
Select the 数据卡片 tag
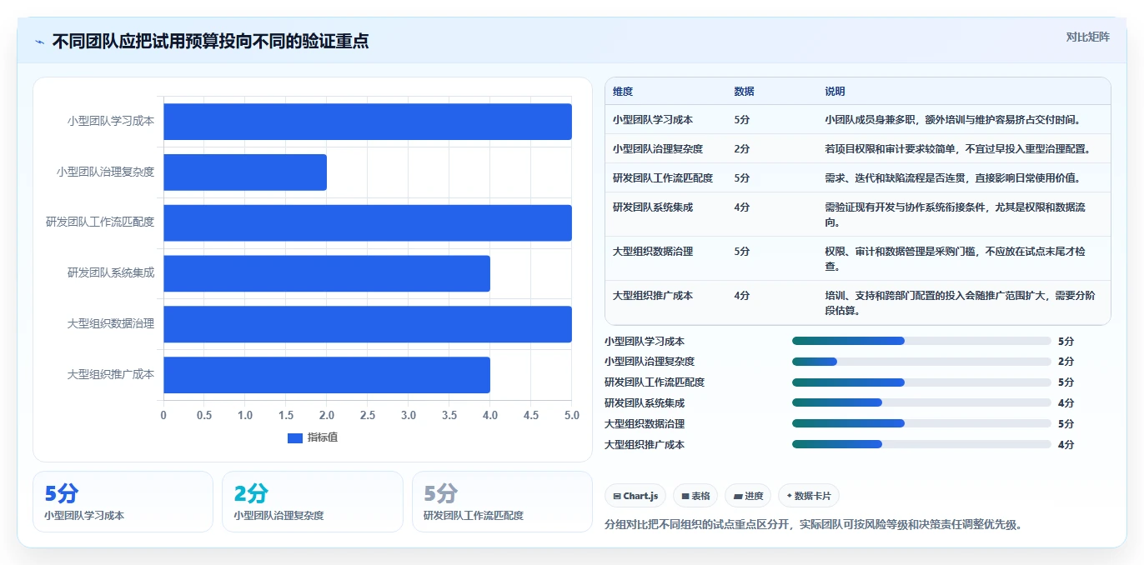click(809, 496)
